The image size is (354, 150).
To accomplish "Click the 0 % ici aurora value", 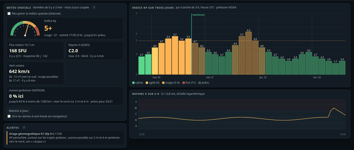I will click(x=16, y=96).
